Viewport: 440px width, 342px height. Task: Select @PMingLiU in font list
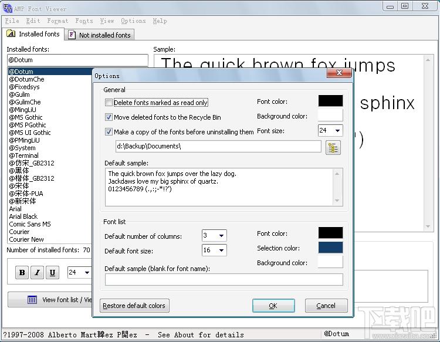click(24, 140)
